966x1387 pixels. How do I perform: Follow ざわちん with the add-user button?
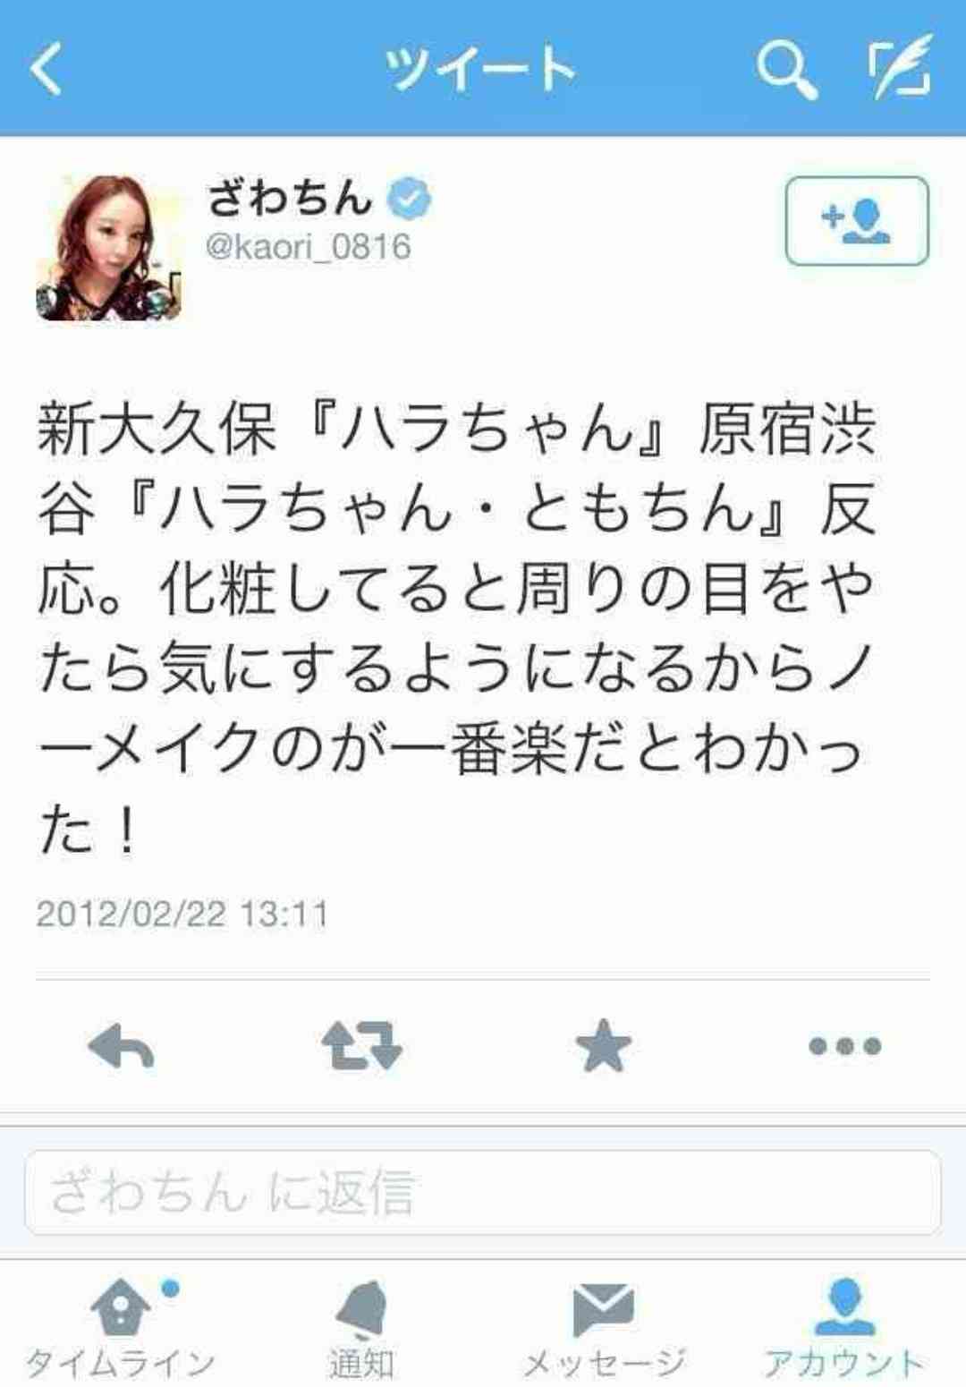click(x=857, y=221)
